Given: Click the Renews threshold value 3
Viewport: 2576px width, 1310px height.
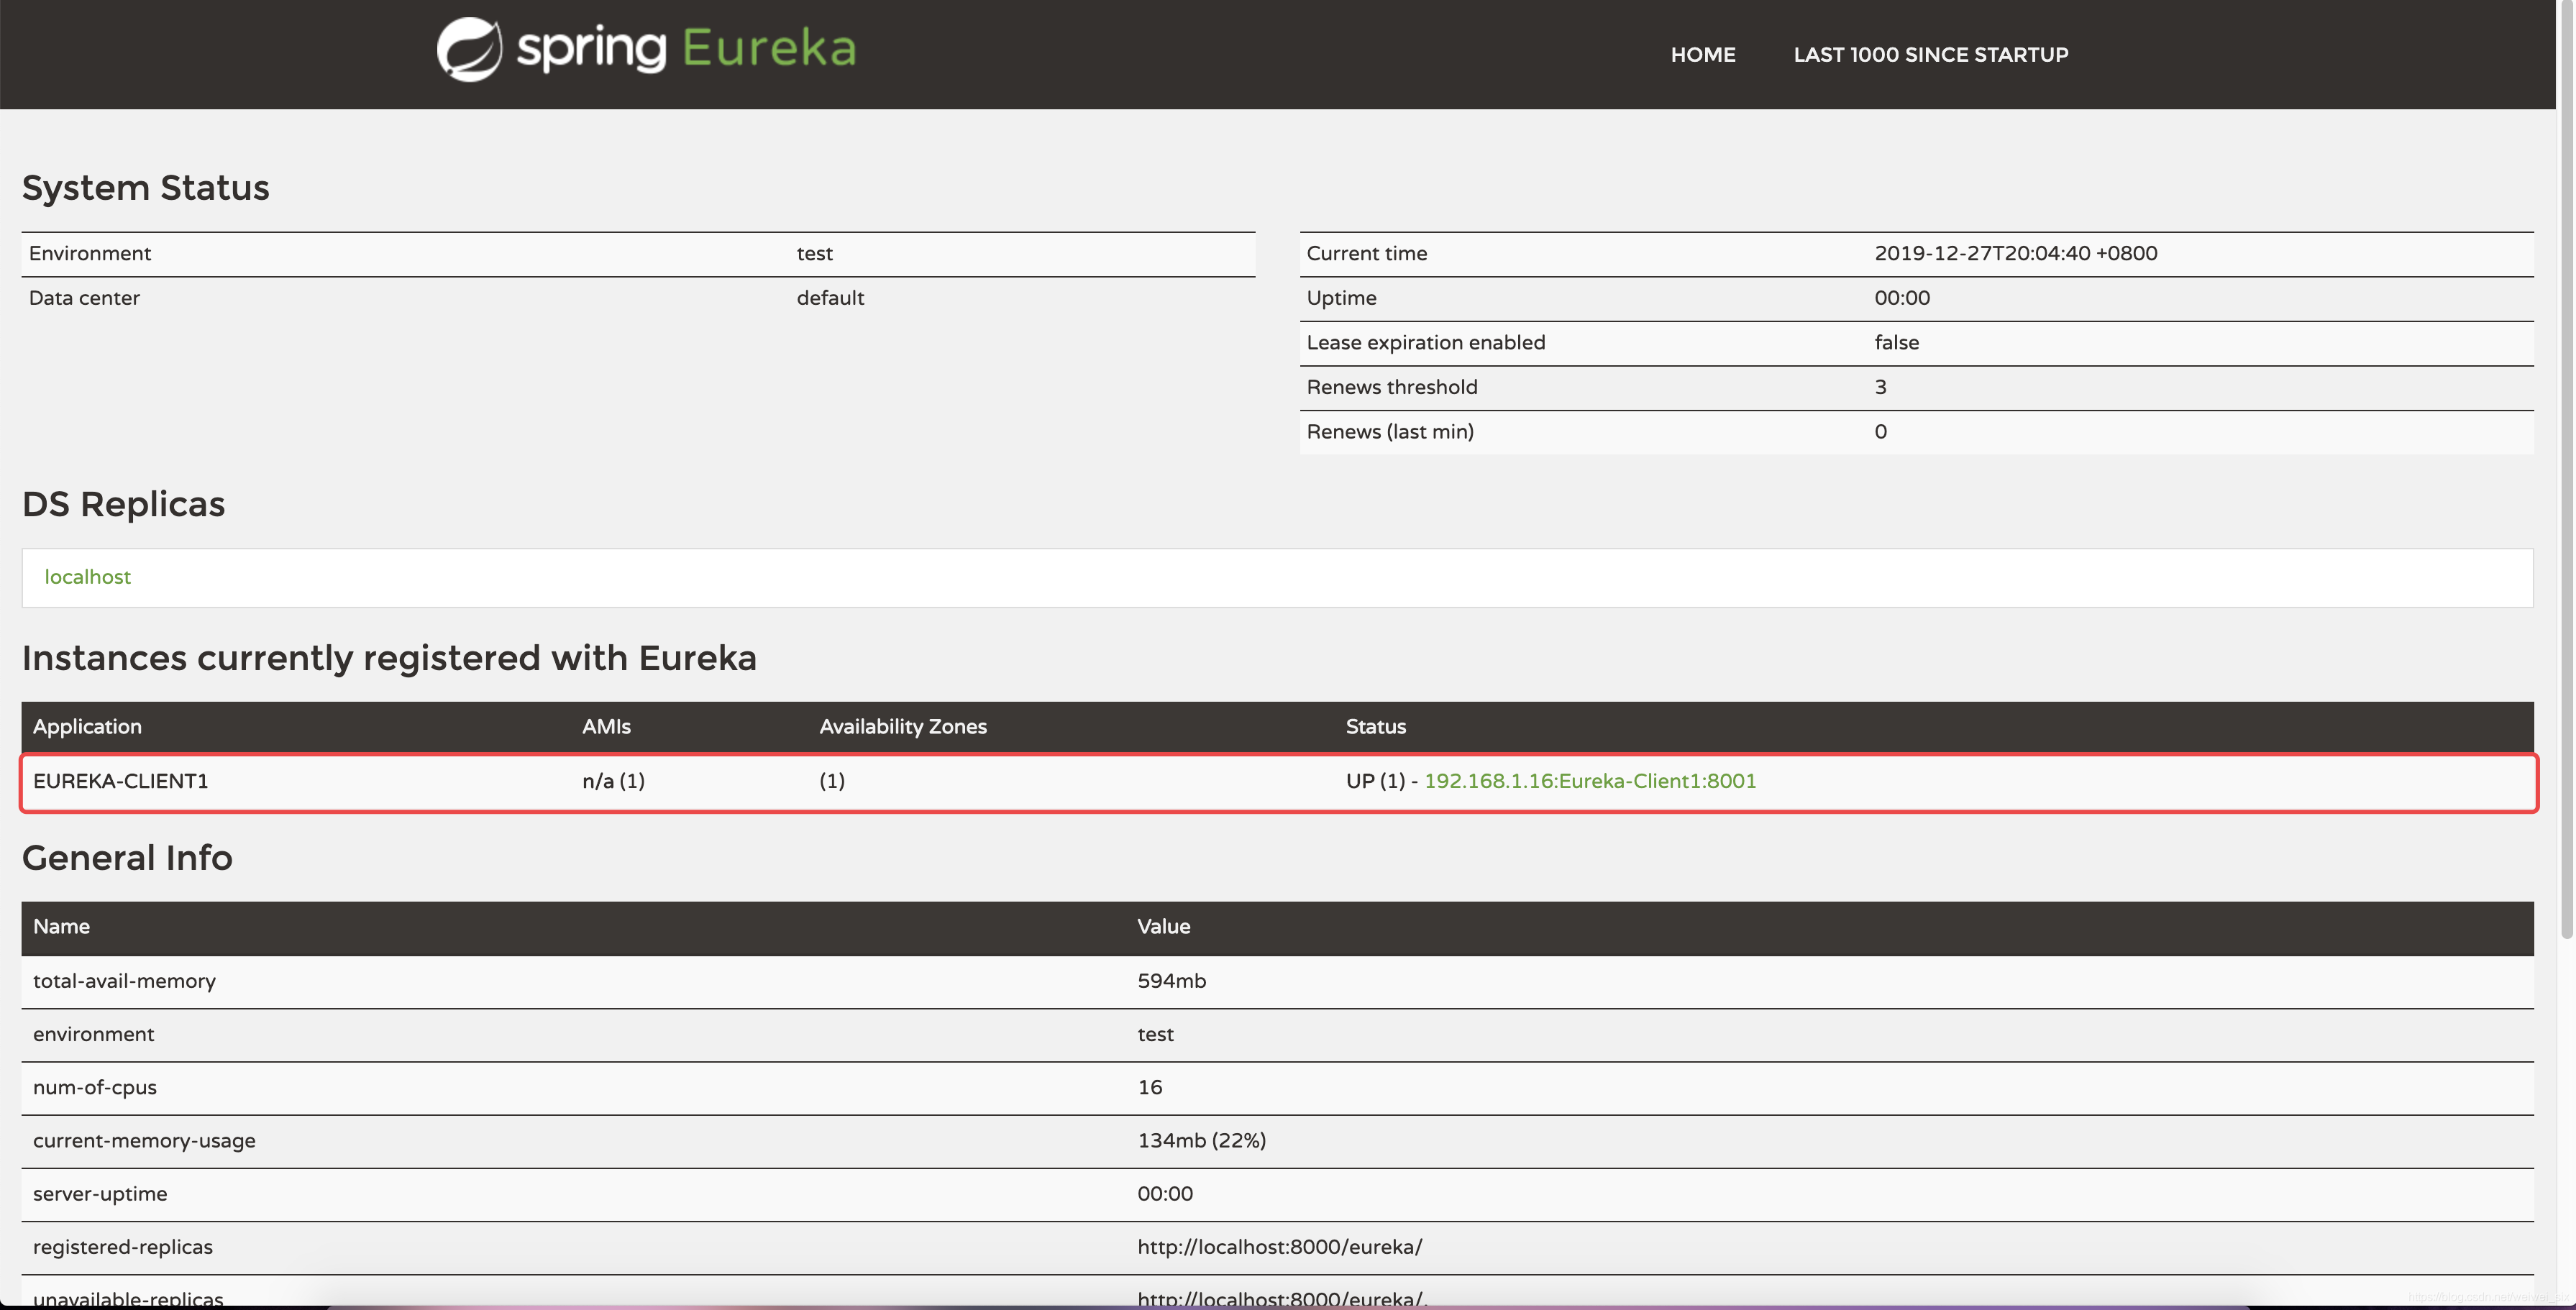Looking at the screenshot, I should pos(1880,387).
